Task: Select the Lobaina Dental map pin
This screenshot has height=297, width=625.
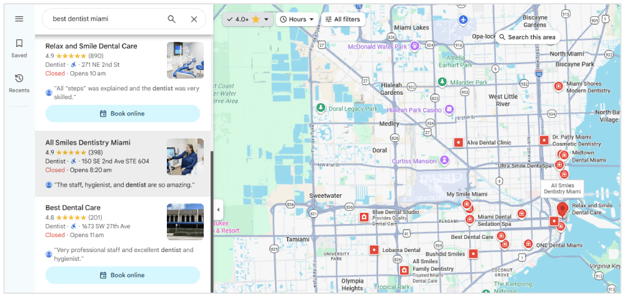Action: 374,250
